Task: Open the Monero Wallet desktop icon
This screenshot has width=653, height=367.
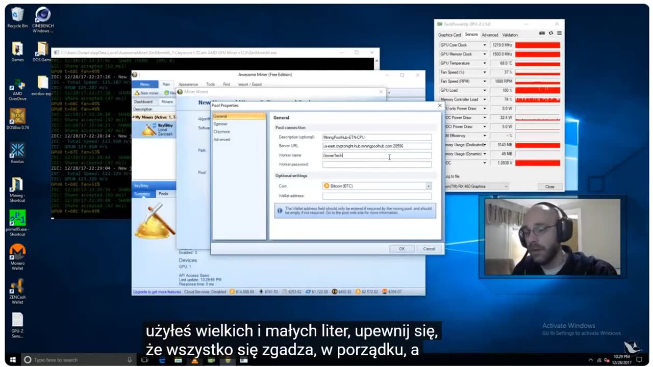Action: [x=17, y=257]
